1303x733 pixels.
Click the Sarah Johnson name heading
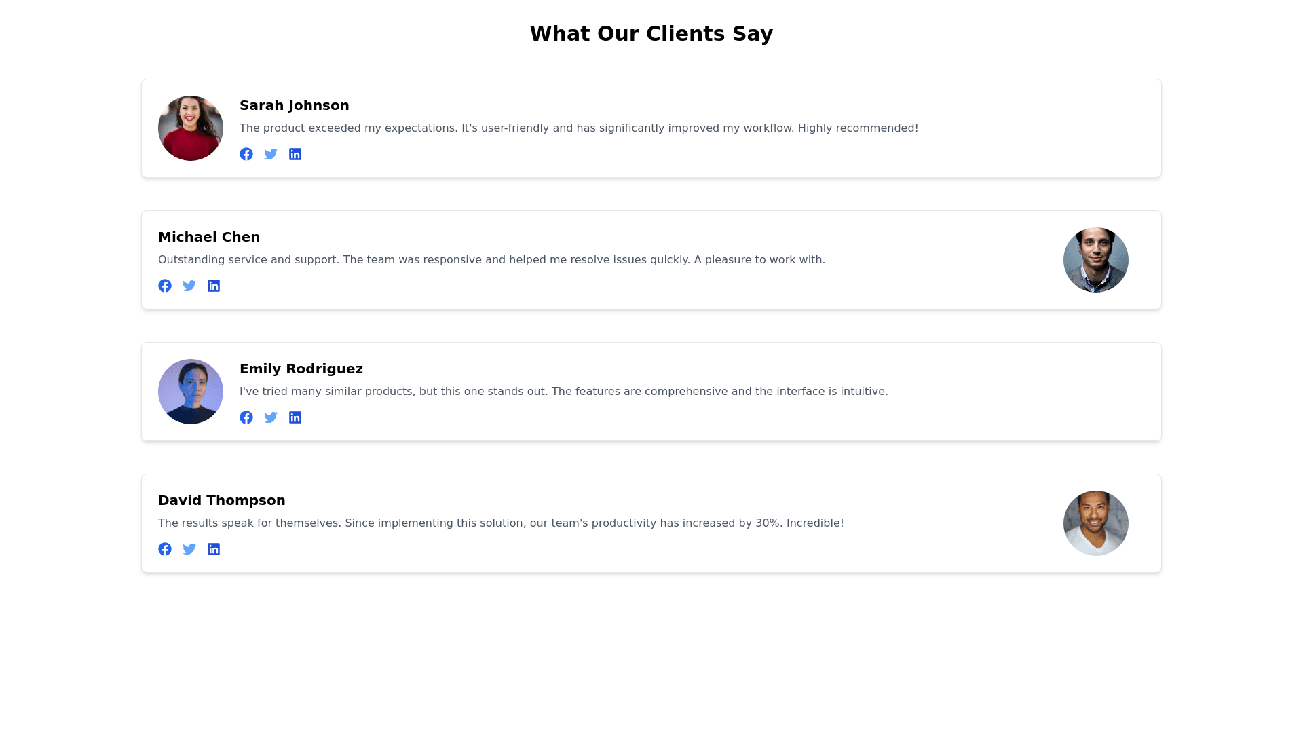point(294,105)
